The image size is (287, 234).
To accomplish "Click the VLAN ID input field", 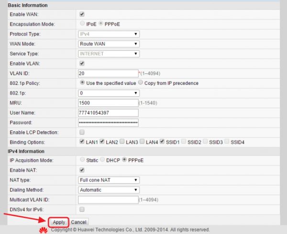I will [108, 73].
